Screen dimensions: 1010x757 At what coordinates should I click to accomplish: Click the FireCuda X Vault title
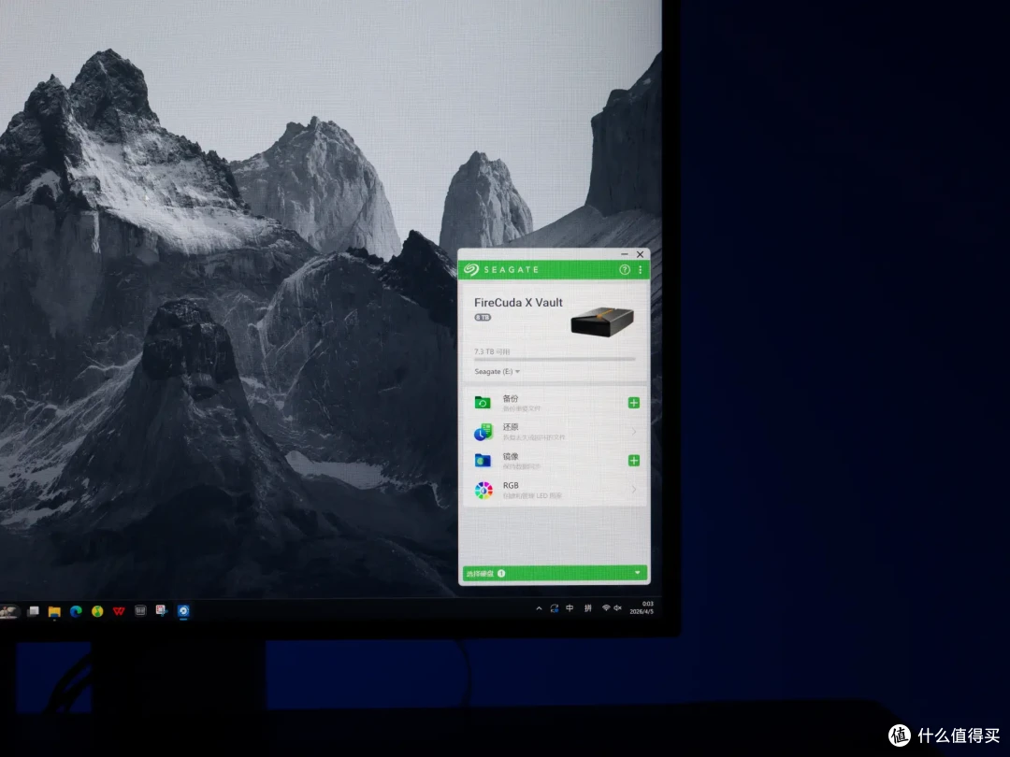[518, 303]
